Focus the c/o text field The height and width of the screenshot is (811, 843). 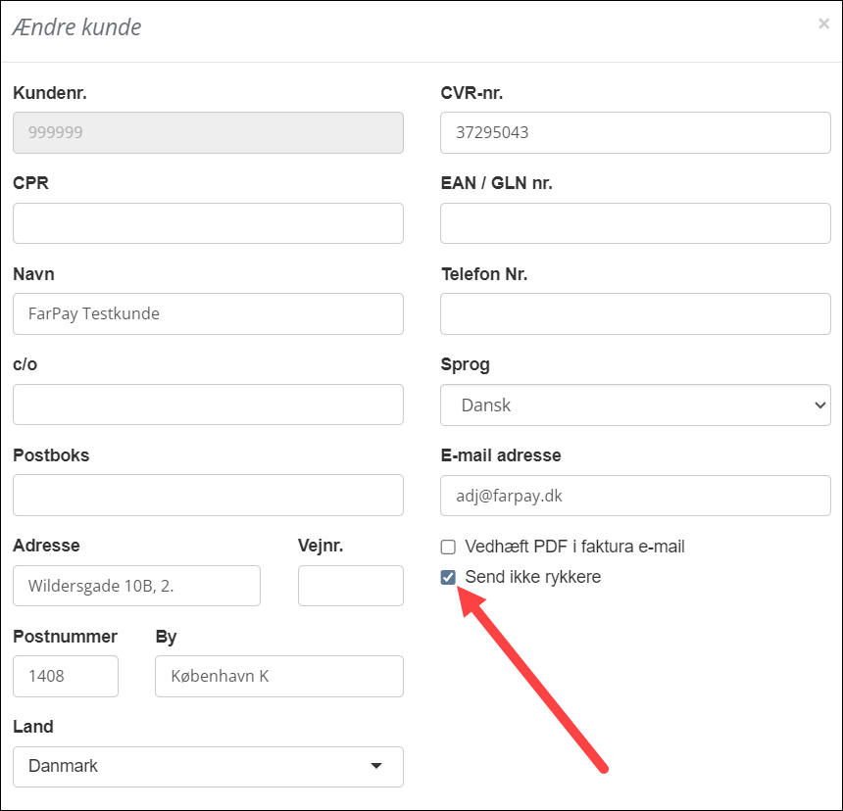208,405
